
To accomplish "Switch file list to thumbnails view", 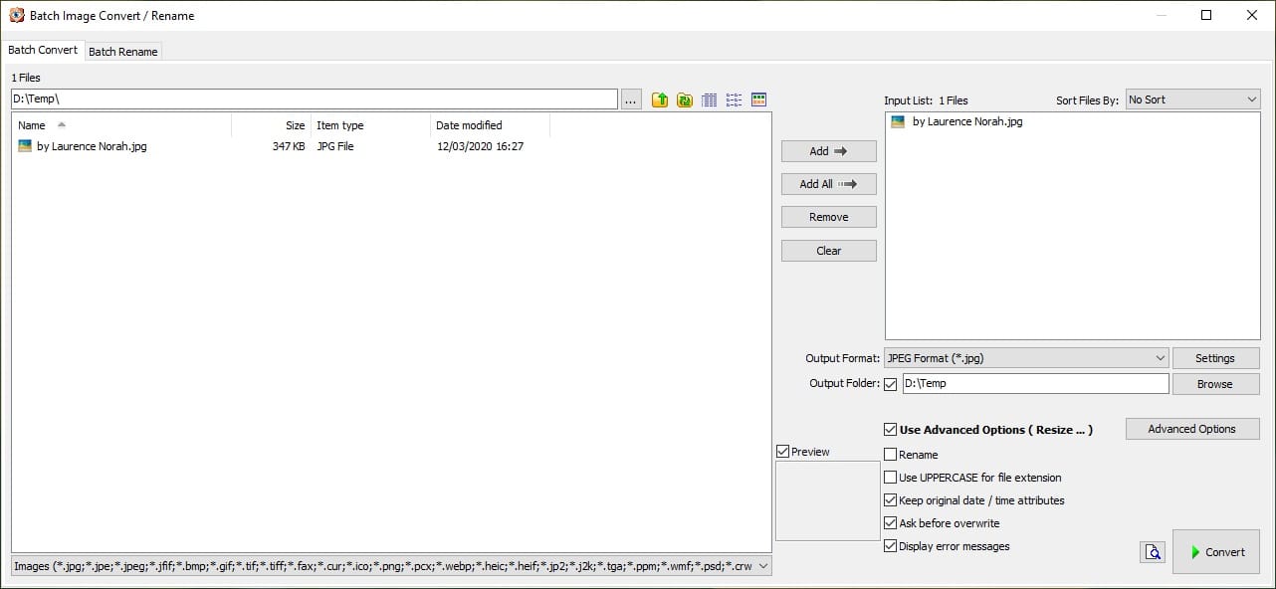I will [x=758, y=98].
